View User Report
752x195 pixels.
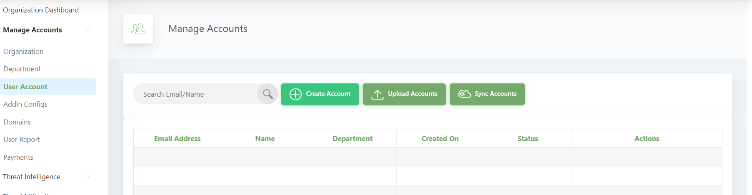(22, 139)
